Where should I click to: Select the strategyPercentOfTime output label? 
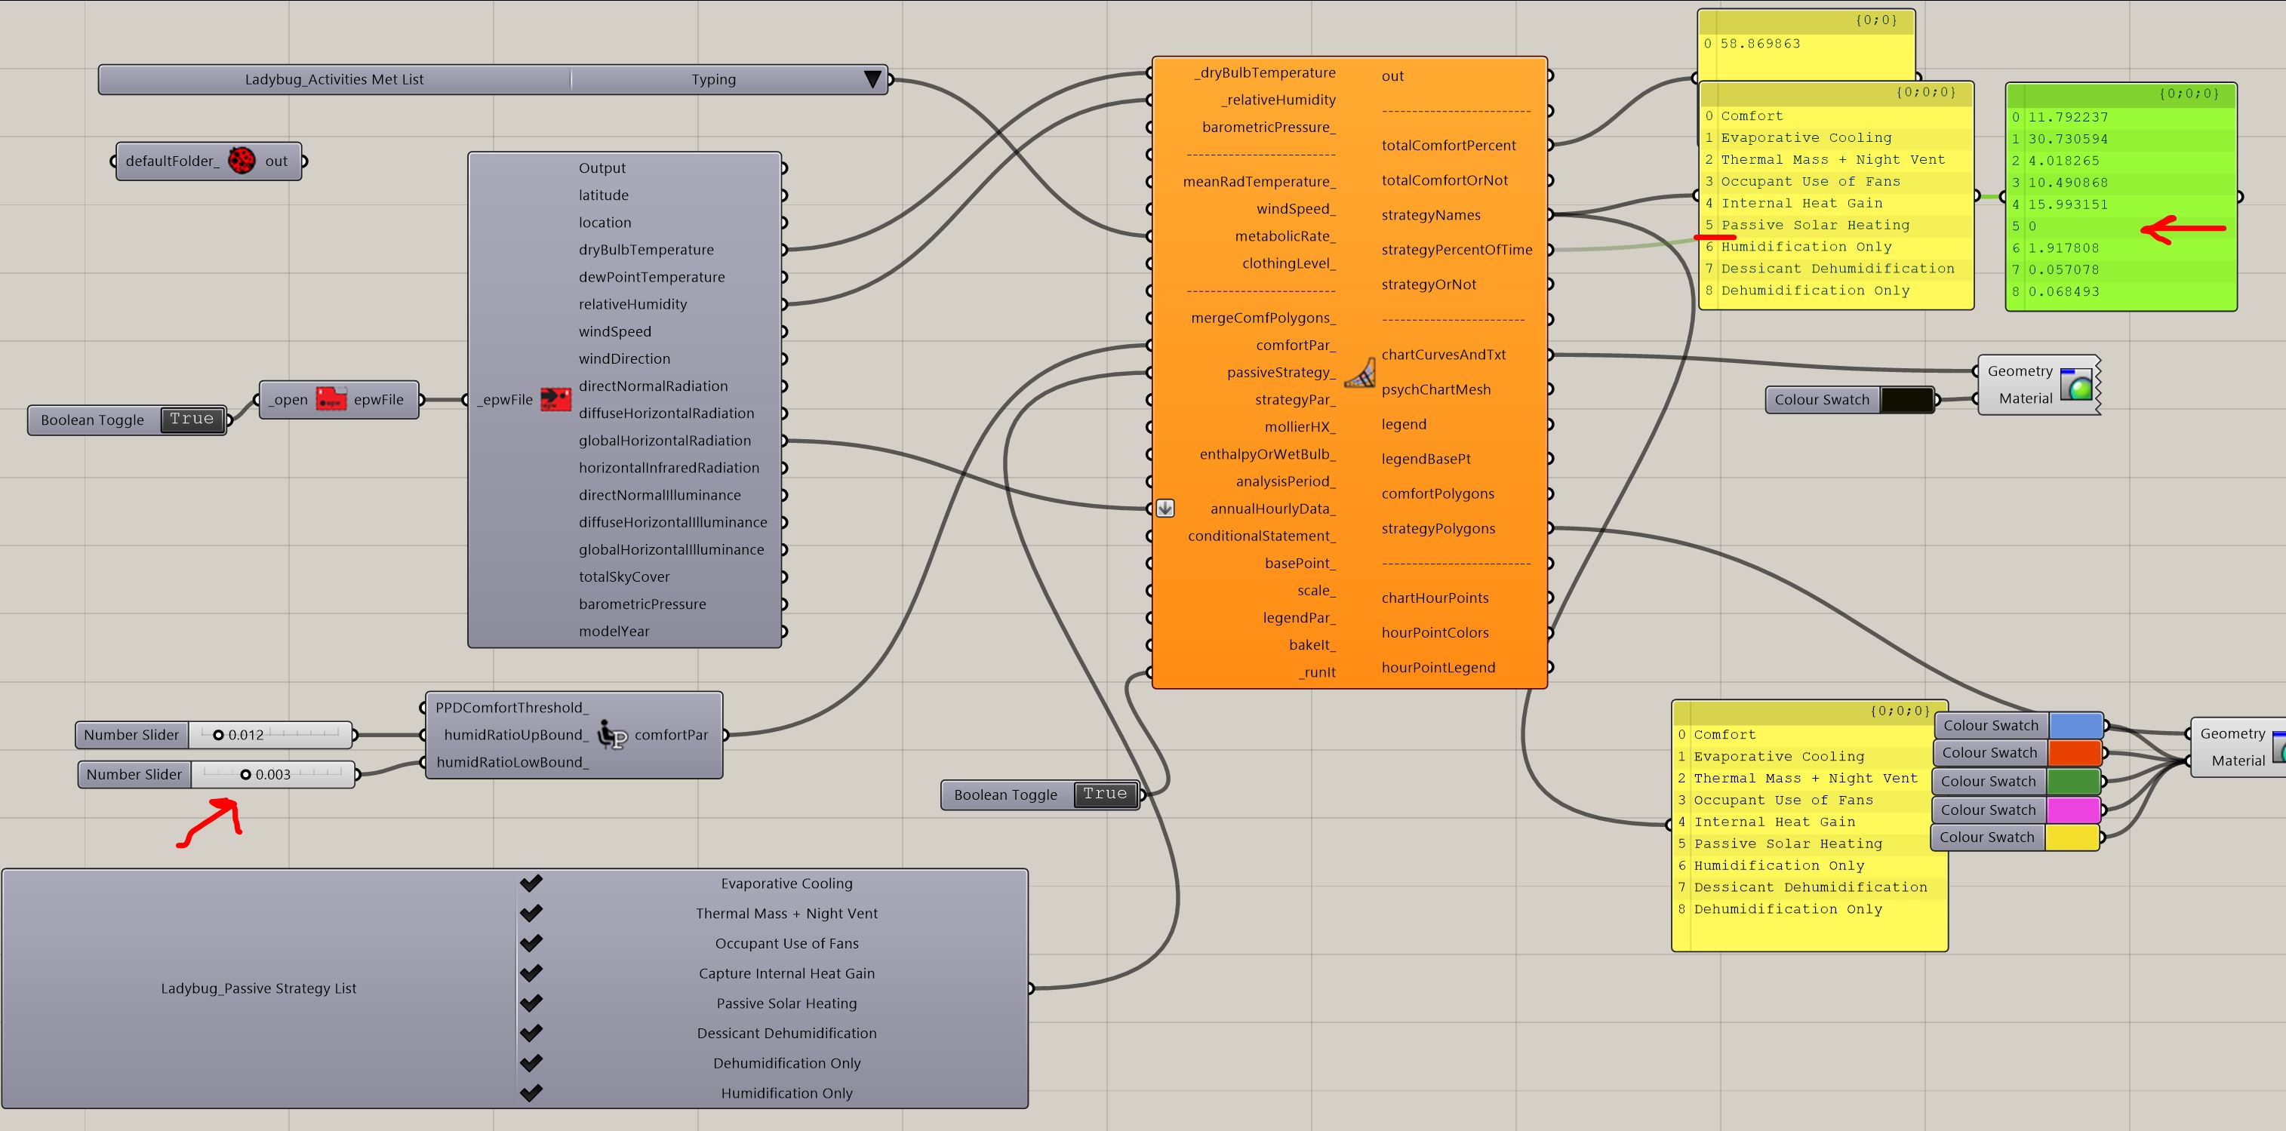pos(1457,250)
